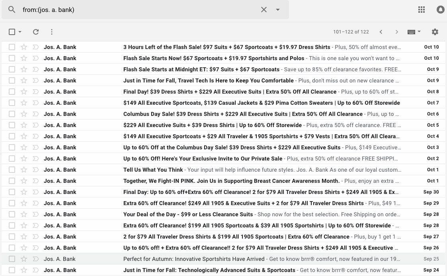
Task: Star the Your Deal of the Day email
Action: click(23, 214)
